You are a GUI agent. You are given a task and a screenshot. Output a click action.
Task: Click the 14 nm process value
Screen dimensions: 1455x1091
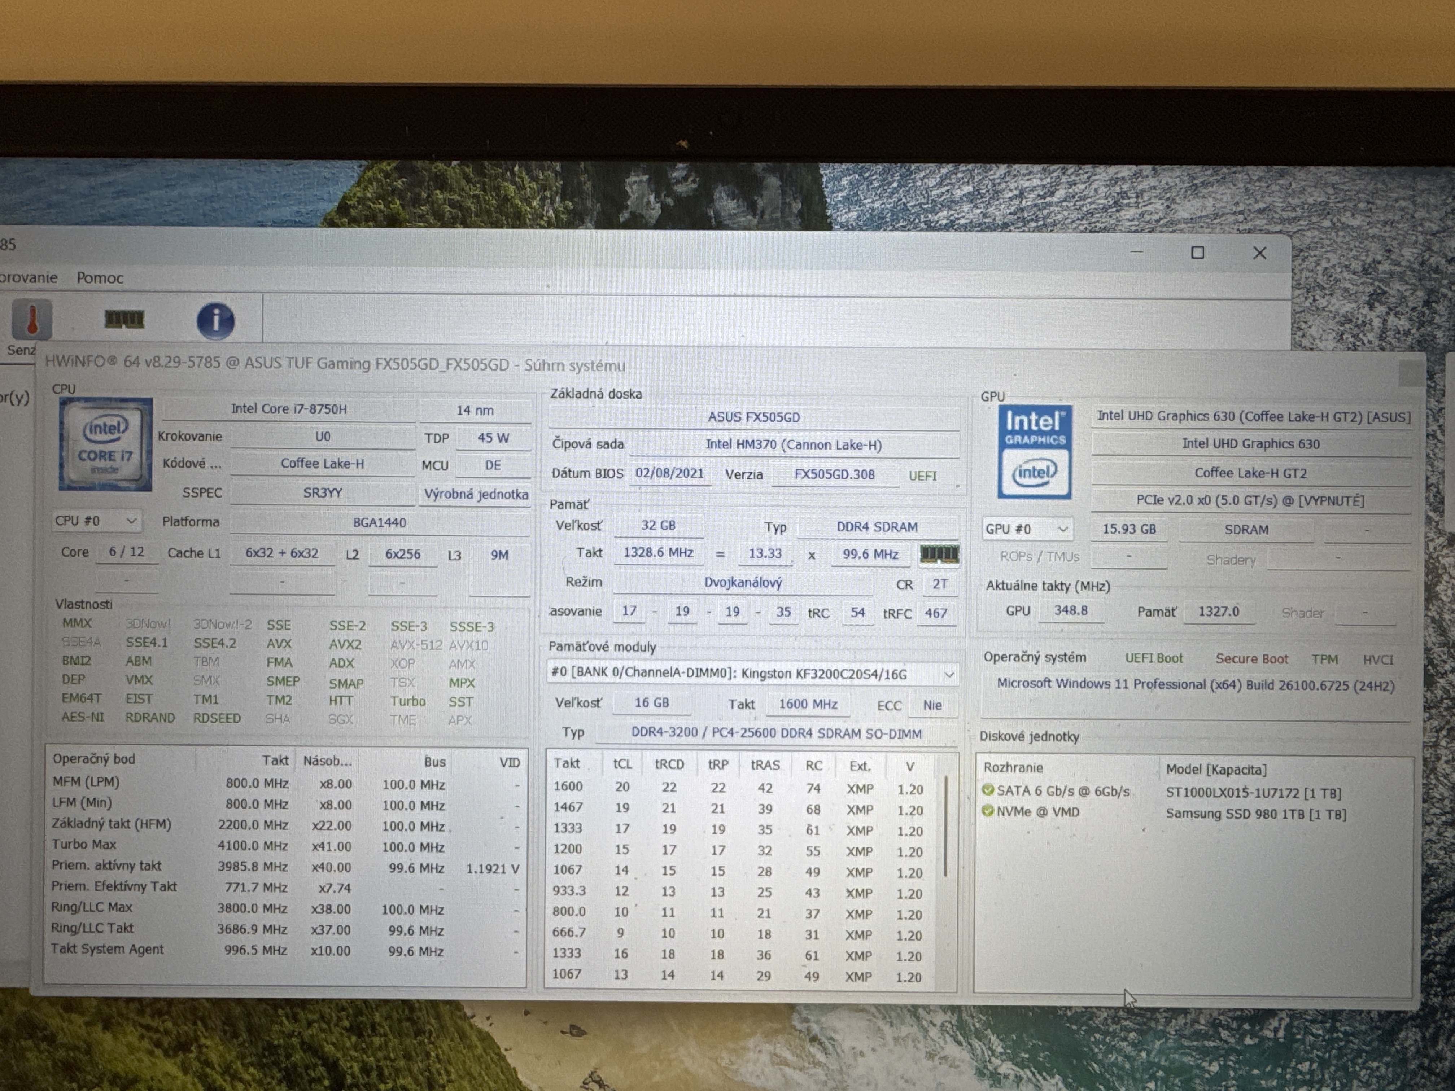coord(475,410)
